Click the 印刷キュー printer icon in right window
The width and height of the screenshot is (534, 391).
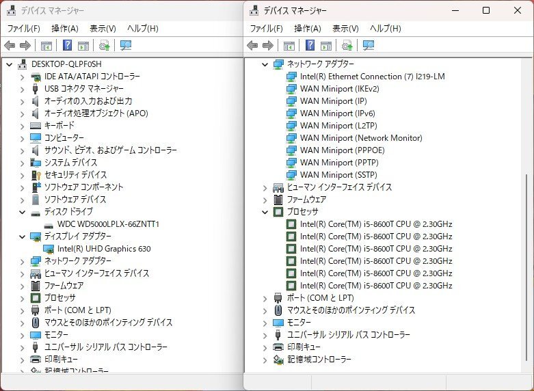coord(278,347)
